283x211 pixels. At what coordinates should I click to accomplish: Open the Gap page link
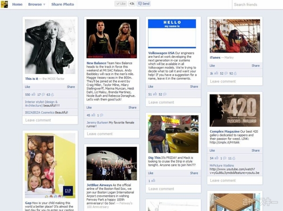point(28,203)
